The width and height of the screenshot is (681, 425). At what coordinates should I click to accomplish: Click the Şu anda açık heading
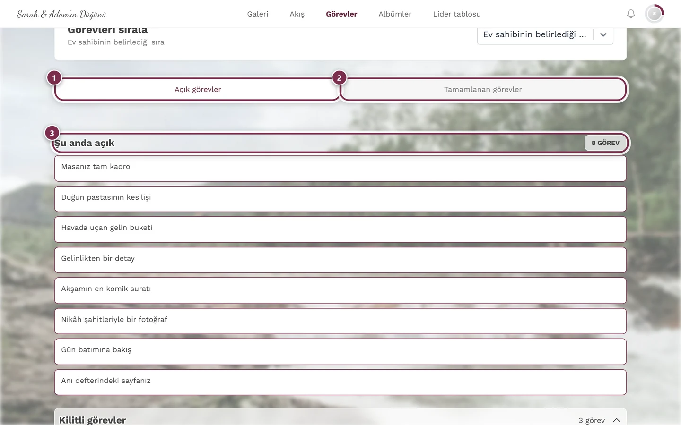pos(84,143)
